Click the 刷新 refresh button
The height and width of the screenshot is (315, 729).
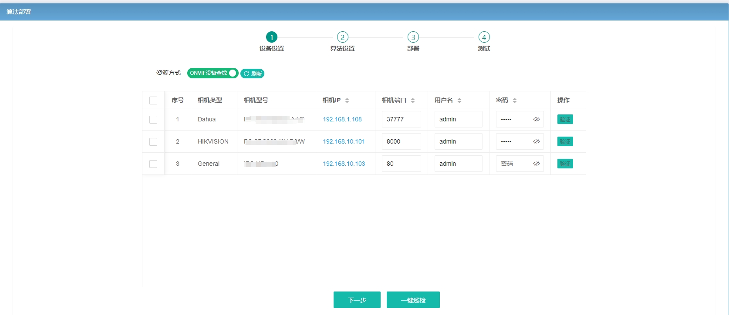click(x=253, y=74)
